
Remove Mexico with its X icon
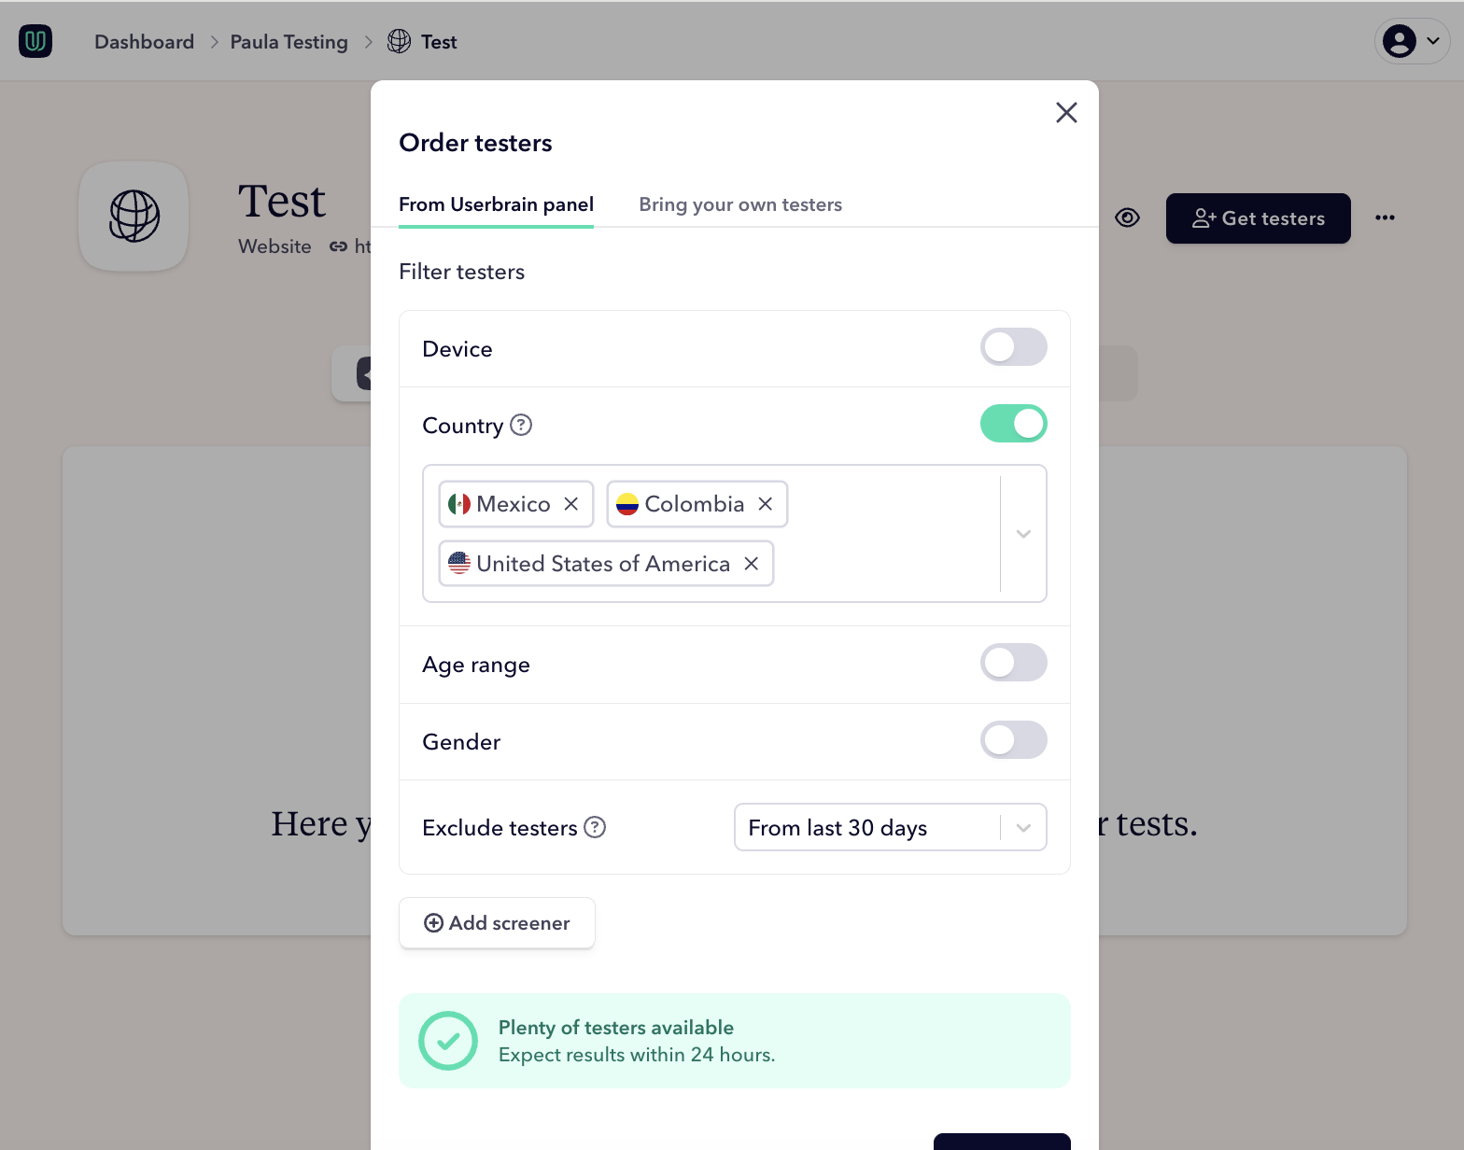571,503
